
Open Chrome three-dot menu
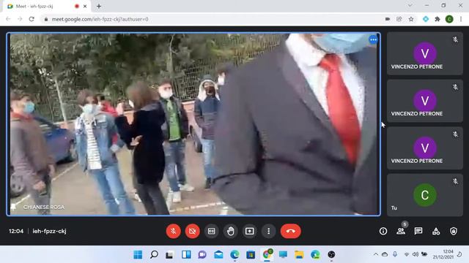click(461, 19)
